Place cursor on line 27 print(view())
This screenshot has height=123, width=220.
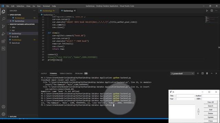(55, 60)
